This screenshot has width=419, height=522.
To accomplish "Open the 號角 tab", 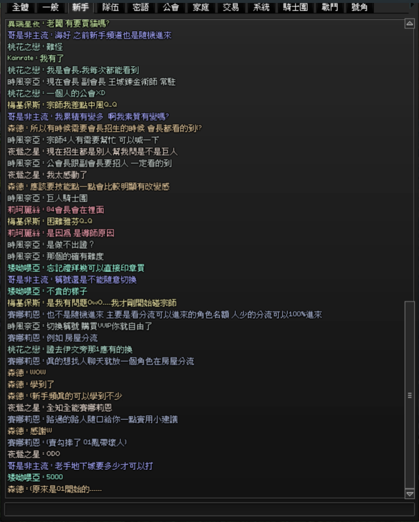I will (360, 7).
